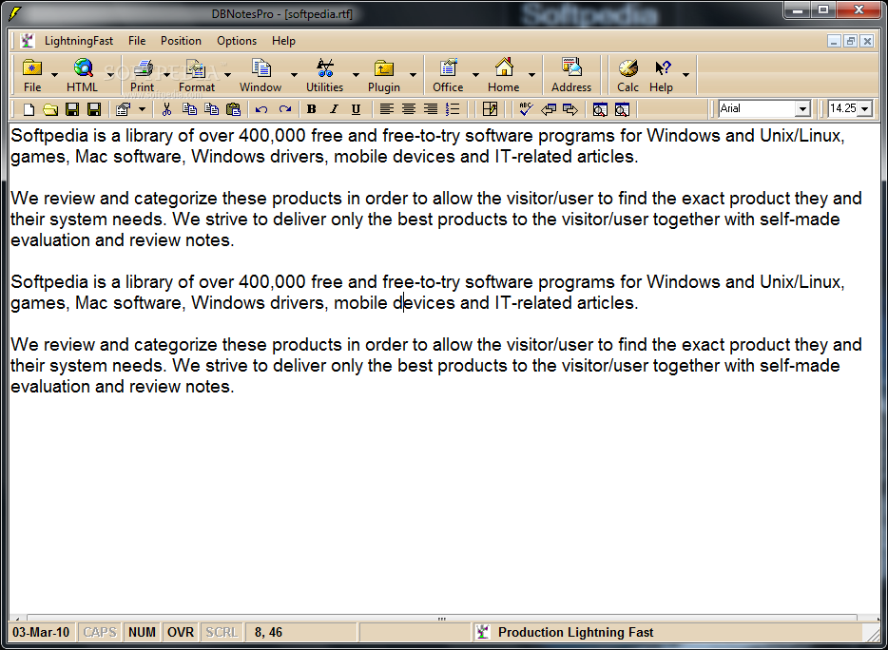Viewport: 888px width, 650px height.
Task: Click the DBNotesPro icon in the menu bar
Action: [x=28, y=41]
